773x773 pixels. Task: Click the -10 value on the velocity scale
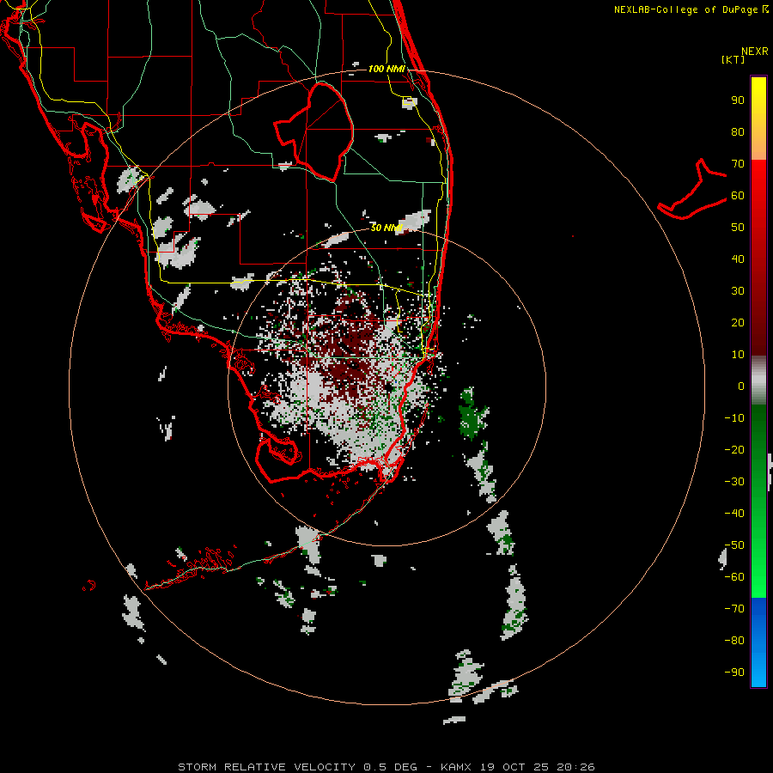[734, 418]
